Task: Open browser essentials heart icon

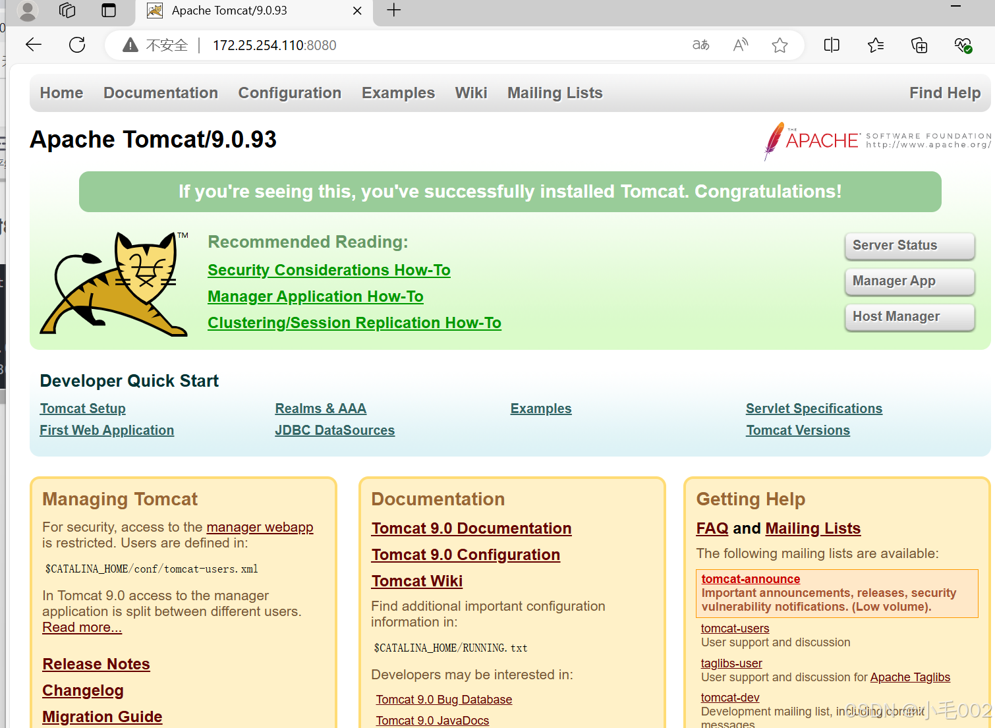Action: coord(963,45)
